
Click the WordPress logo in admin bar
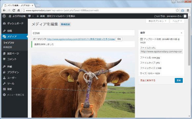(4, 16)
